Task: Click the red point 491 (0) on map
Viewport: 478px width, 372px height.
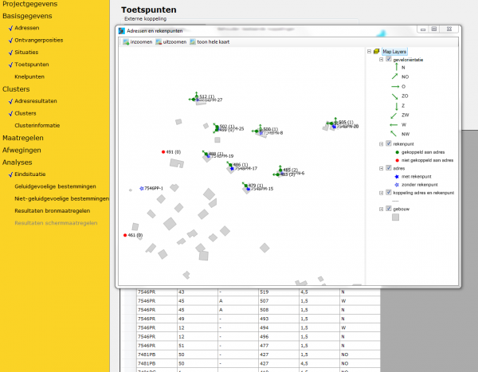Action: (163, 152)
